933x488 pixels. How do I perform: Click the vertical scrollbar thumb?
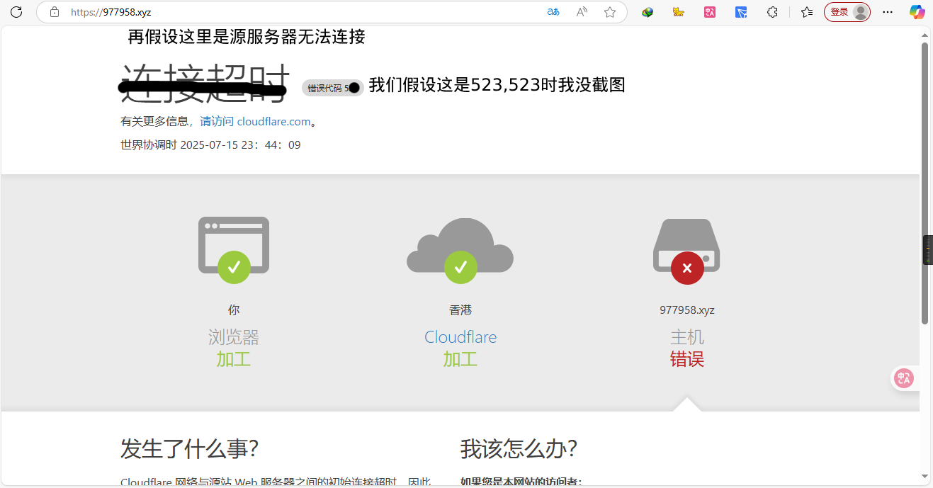[924, 183]
